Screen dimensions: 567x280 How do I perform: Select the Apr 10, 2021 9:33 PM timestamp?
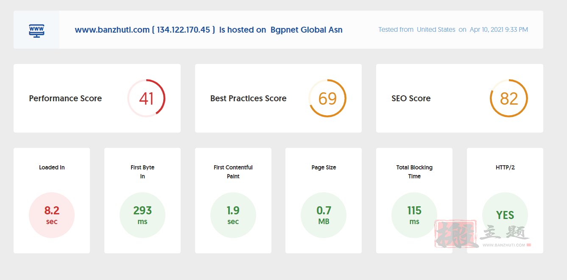coord(499,30)
